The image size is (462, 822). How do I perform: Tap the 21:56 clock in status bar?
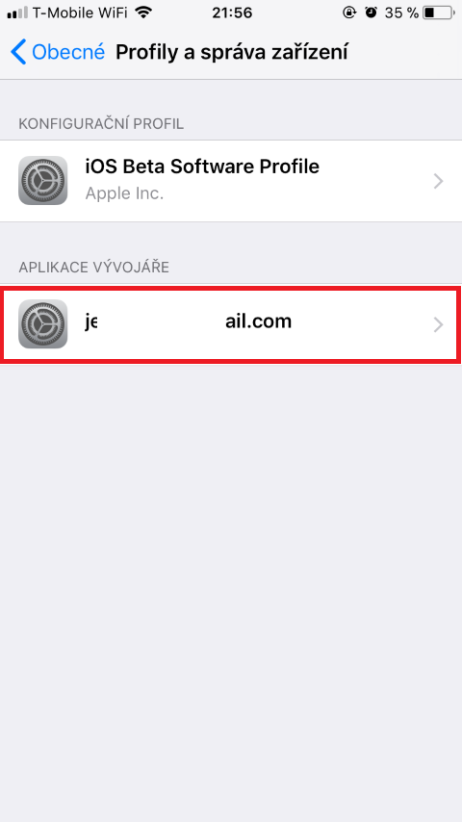(232, 13)
